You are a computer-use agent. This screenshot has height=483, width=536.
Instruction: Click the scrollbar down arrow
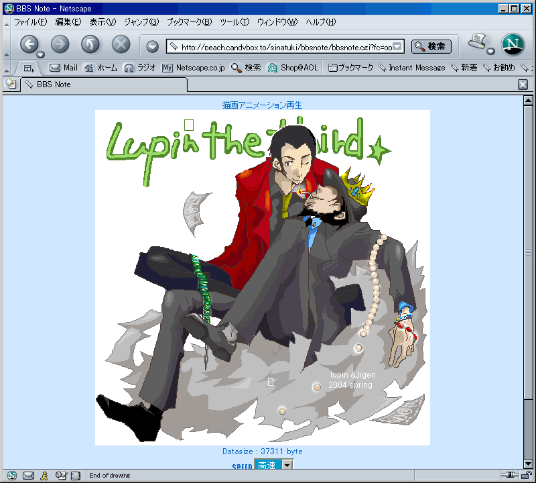pyautogui.click(x=528, y=464)
